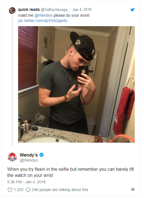The image size is (144, 198).
Task: Click the @Wendys handle under the name
Action: pyautogui.click(x=29, y=160)
